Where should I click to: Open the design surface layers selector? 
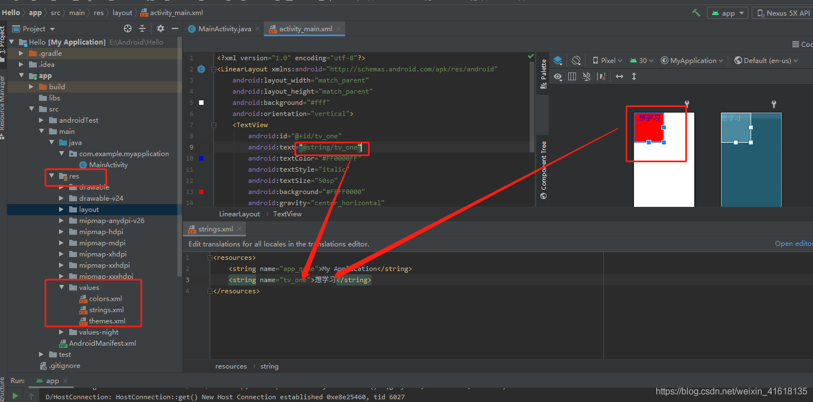(x=558, y=60)
